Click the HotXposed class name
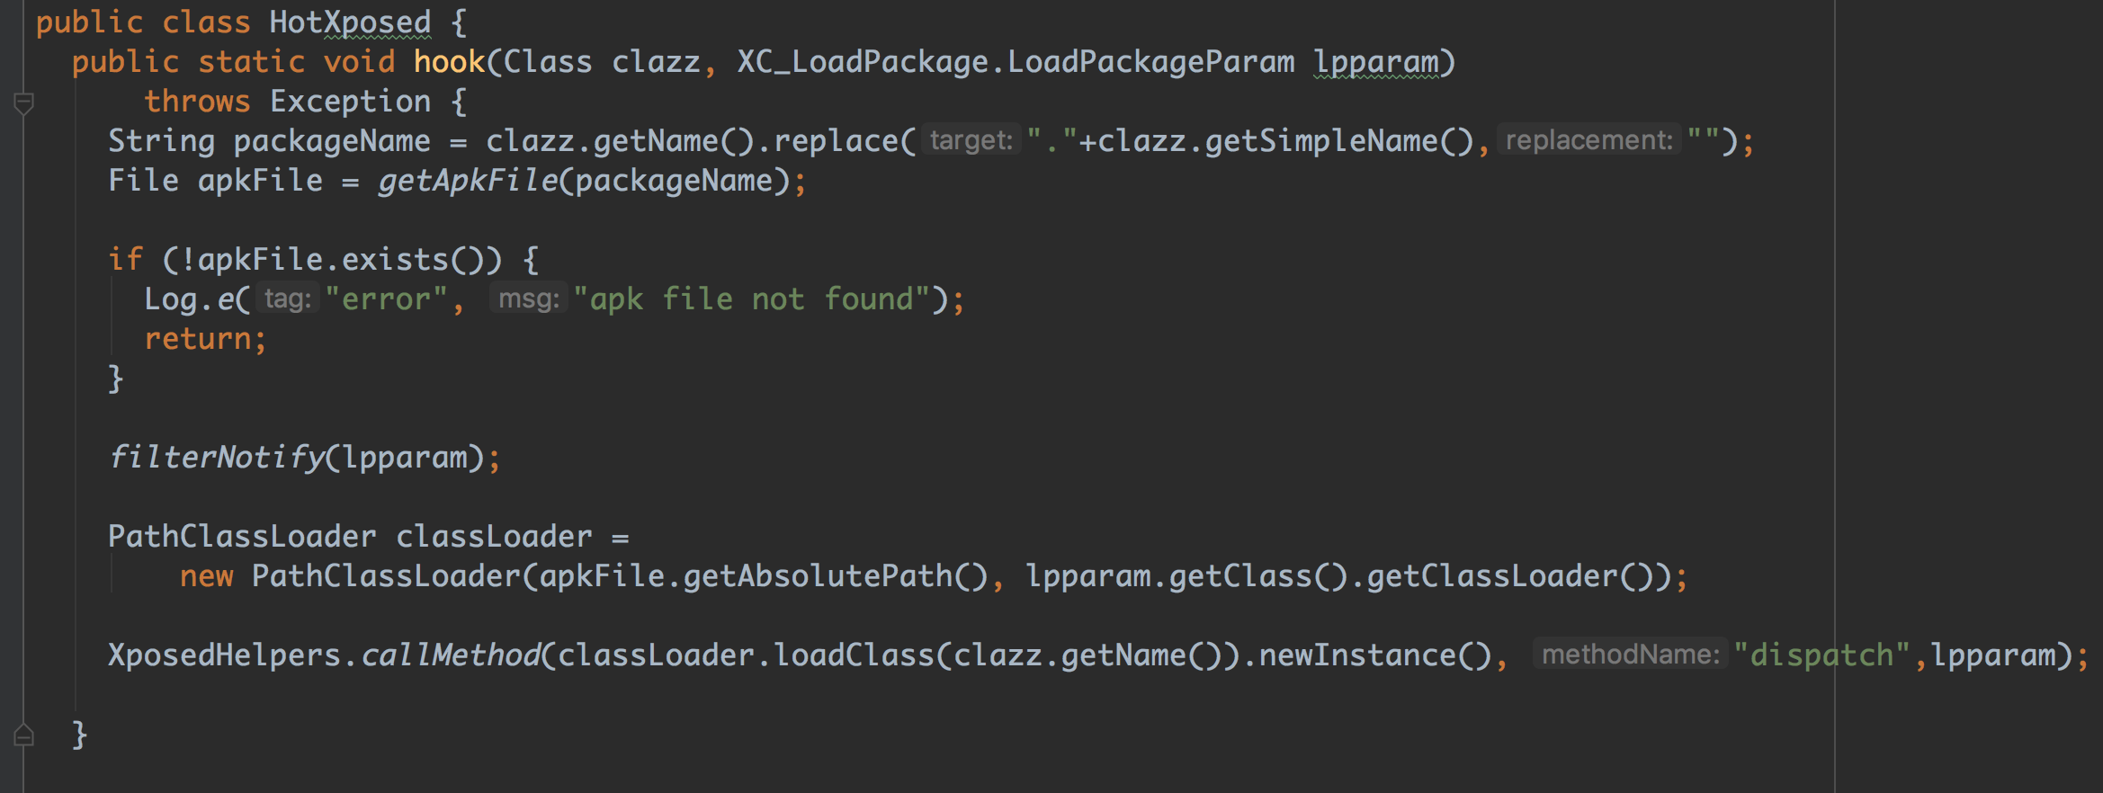This screenshot has width=2103, height=793. pyautogui.click(x=350, y=22)
